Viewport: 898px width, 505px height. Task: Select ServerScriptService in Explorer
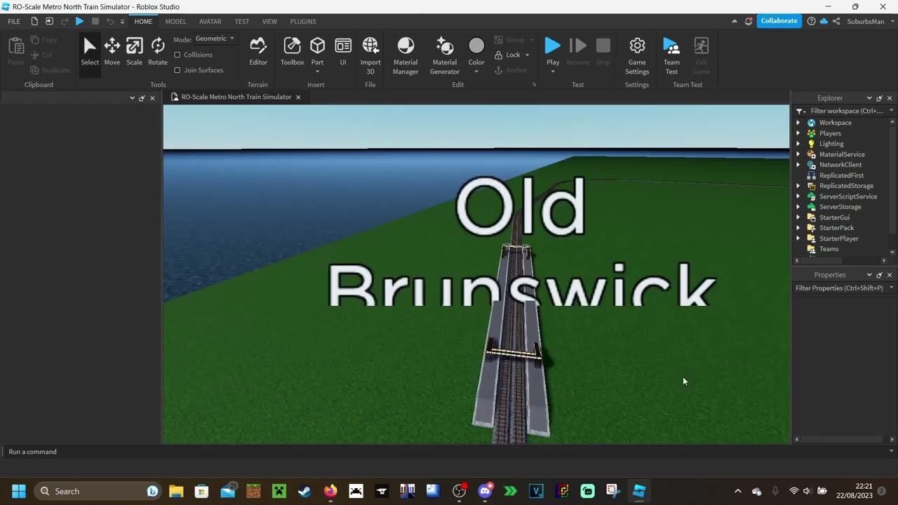pos(848,196)
